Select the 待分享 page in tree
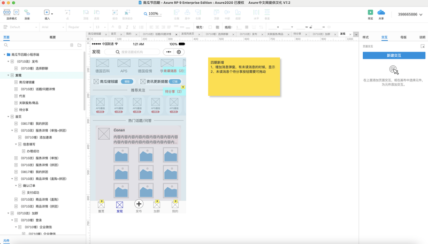The image size is (428, 244). [x=24, y=110]
